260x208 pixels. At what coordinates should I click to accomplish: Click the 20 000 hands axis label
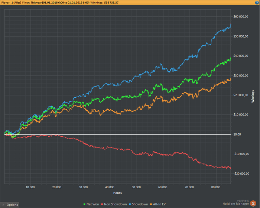(x=57, y=187)
